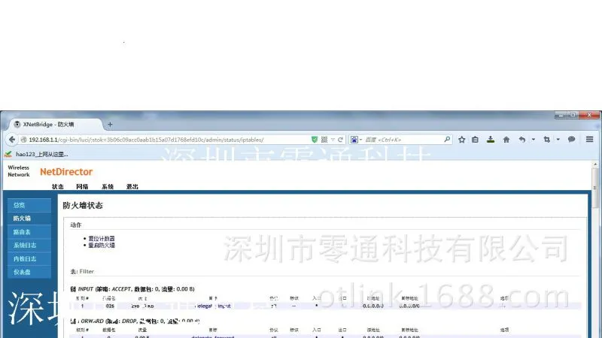Bookmark this page with star icon
Image resolution: width=602 pixels, height=338 pixels.
[461, 140]
